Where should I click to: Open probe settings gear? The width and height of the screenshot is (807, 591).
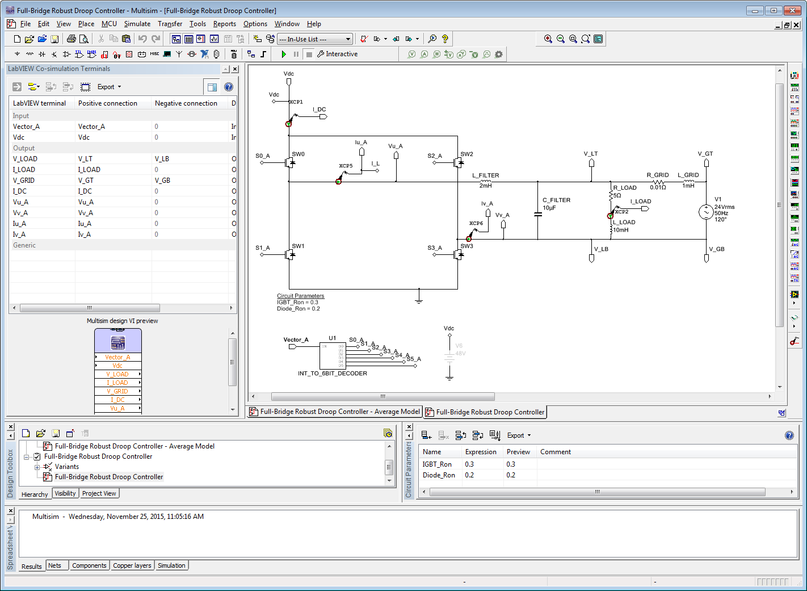[x=499, y=55]
